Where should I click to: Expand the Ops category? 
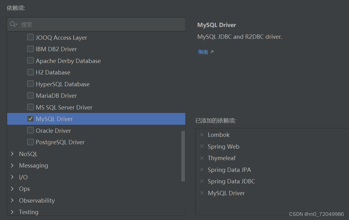pyautogui.click(x=12, y=189)
